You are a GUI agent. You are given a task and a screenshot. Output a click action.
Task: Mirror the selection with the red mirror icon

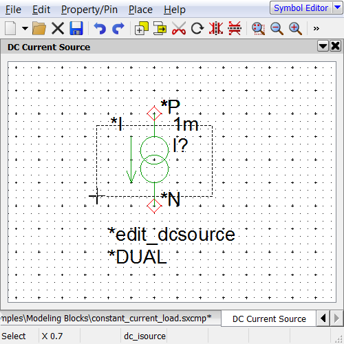pyautogui.click(x=216, y=28)
